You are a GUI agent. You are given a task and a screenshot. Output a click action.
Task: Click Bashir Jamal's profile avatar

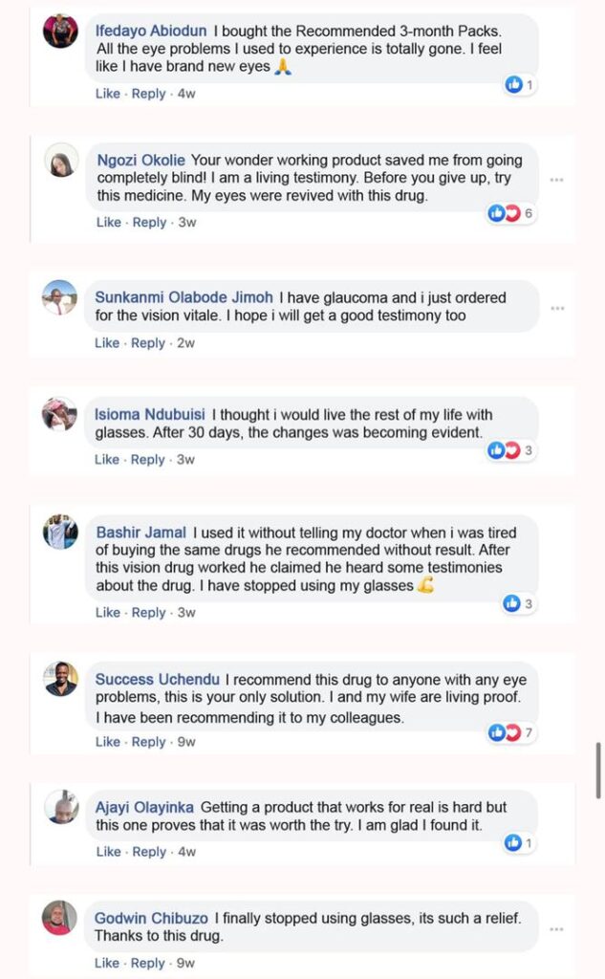61,532
